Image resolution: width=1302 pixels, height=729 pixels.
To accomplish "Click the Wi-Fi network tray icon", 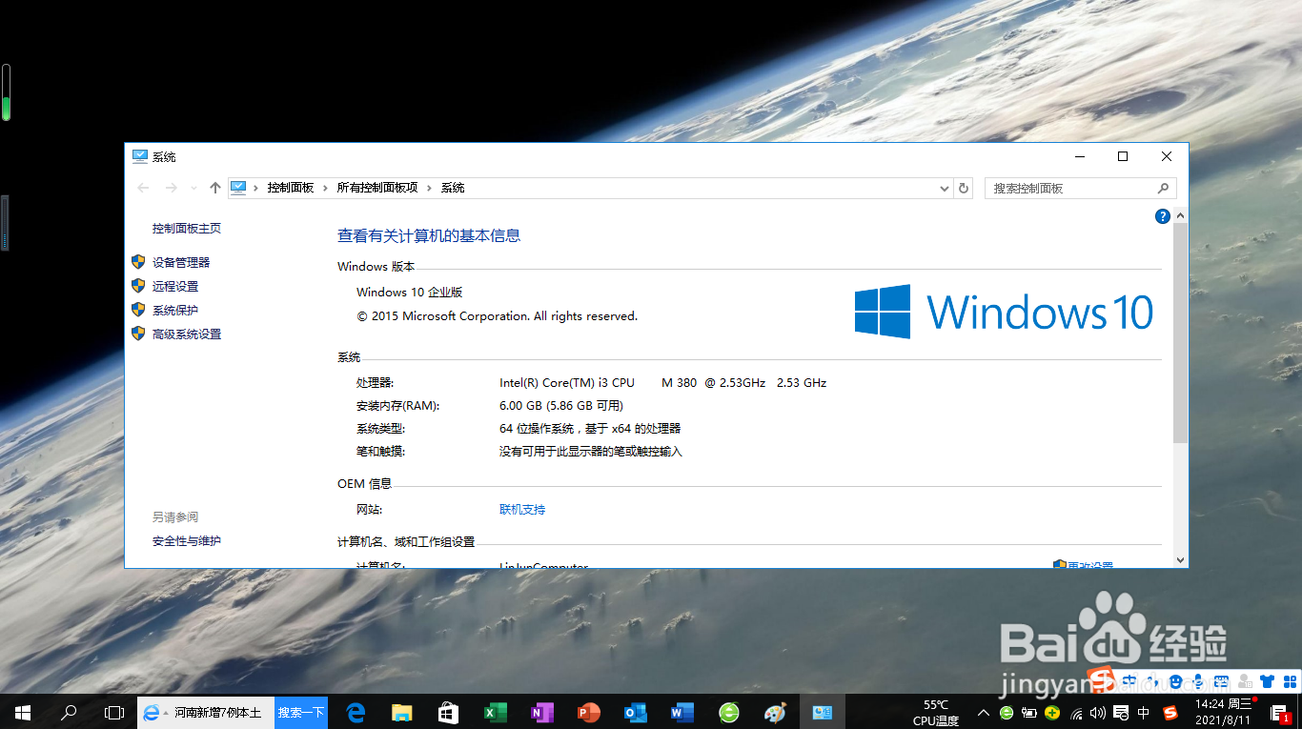I will [1076, 713].
